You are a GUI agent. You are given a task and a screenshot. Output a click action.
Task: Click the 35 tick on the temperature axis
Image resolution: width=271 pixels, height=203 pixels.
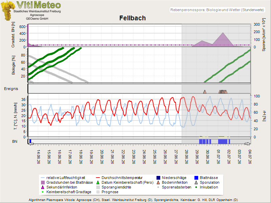pyautogui.click(x=23, y=99)
